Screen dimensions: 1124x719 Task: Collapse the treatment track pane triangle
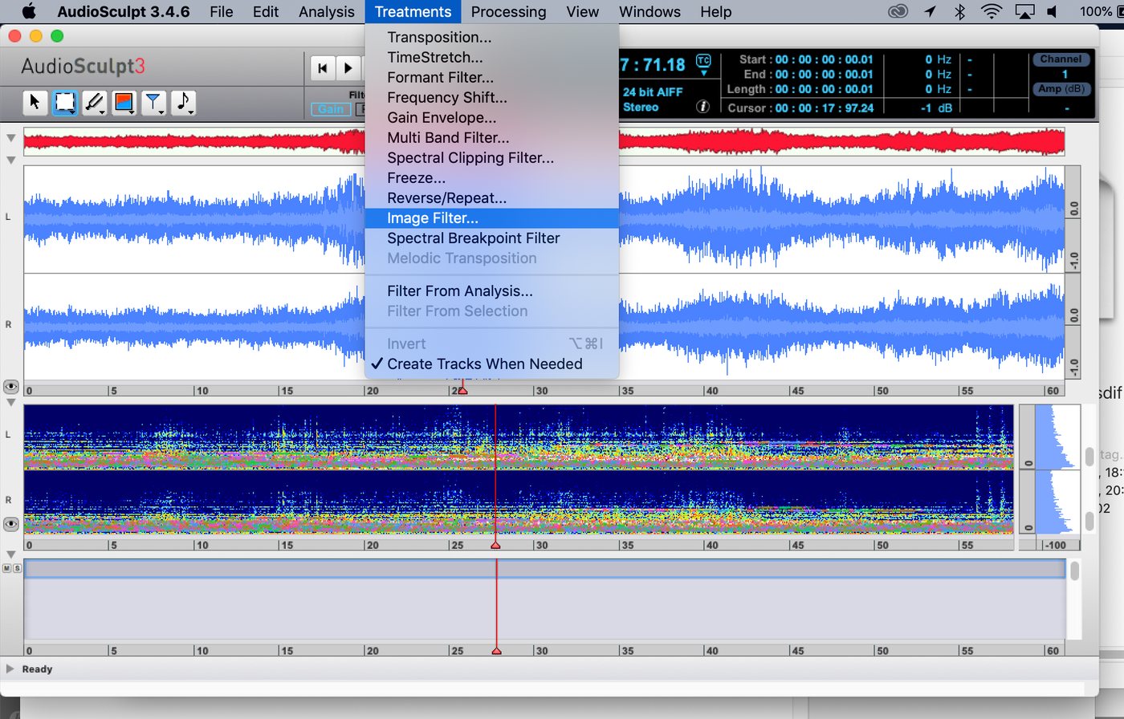11,554
